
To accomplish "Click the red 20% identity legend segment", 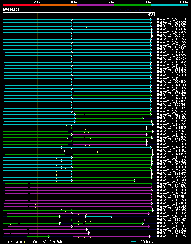I will coord(21,5).
